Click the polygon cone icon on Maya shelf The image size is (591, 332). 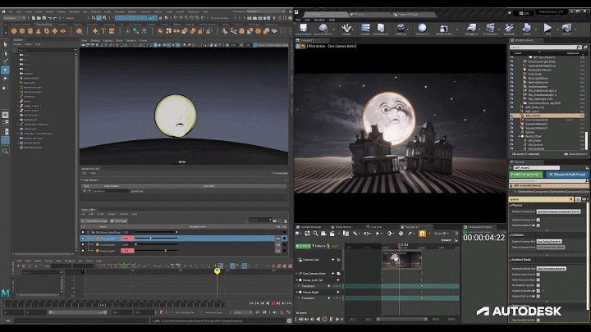(x=39, y=31)
